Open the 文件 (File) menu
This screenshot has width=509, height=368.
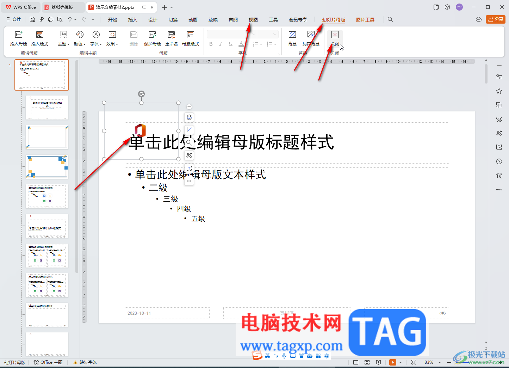(x=14, y=20)
